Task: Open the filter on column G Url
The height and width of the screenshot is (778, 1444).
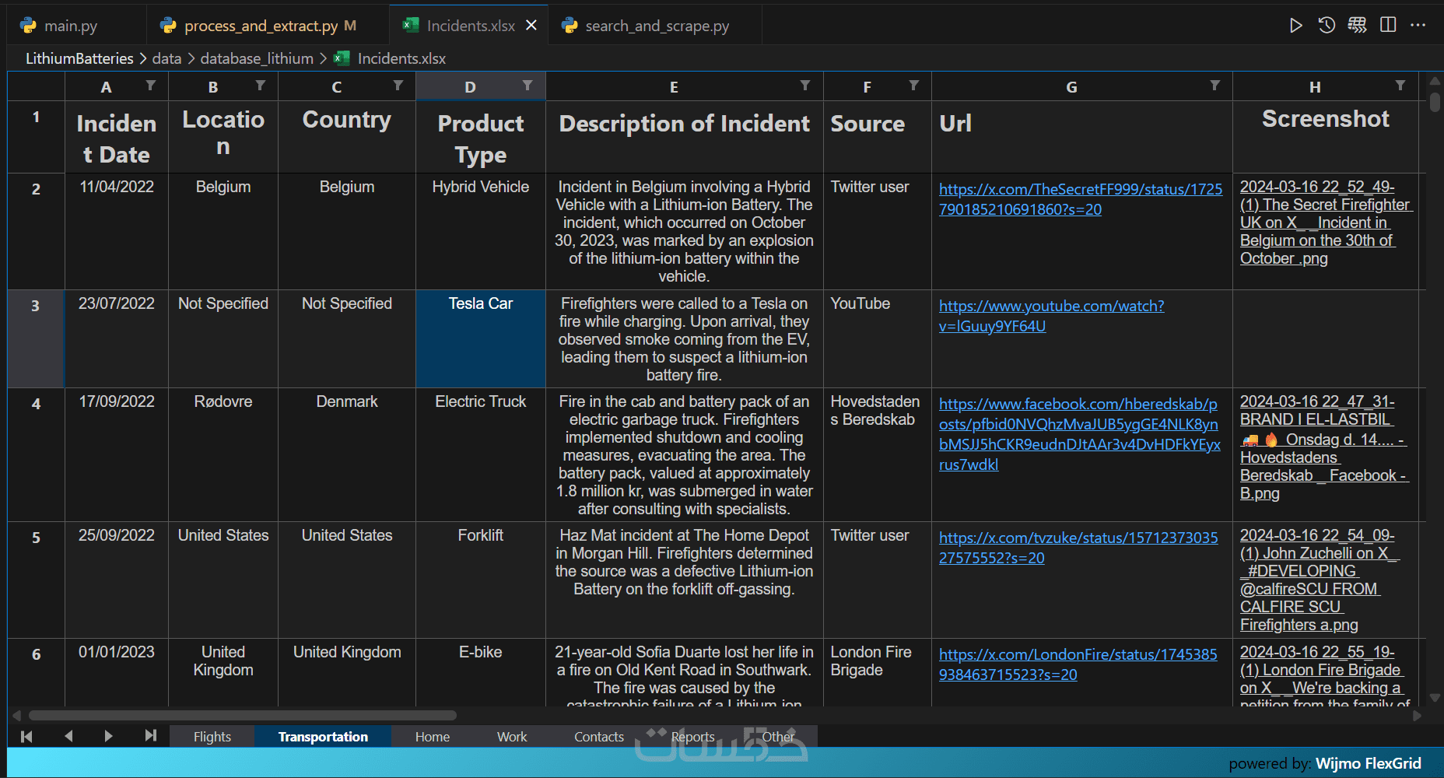Action: pos(1214,86)
